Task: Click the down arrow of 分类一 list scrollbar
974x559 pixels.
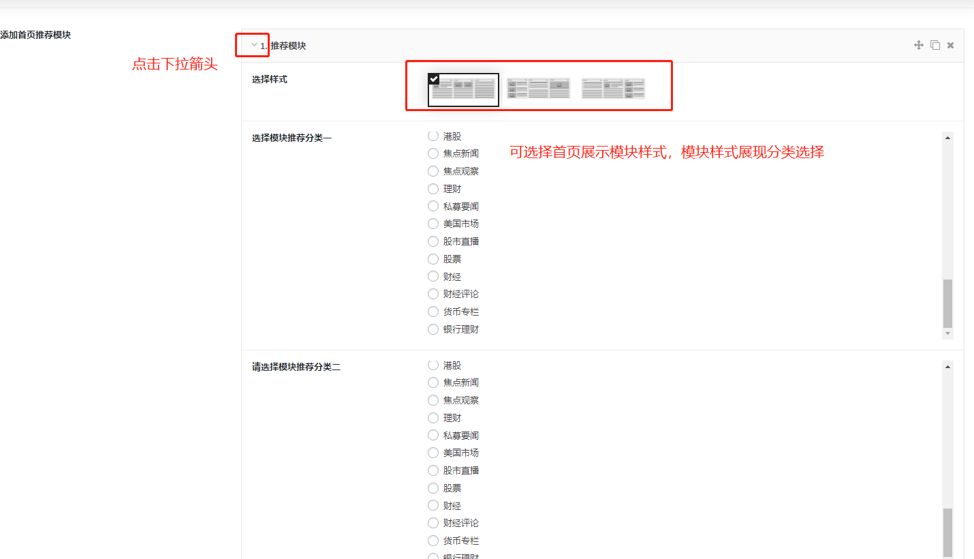Action: 947,333
